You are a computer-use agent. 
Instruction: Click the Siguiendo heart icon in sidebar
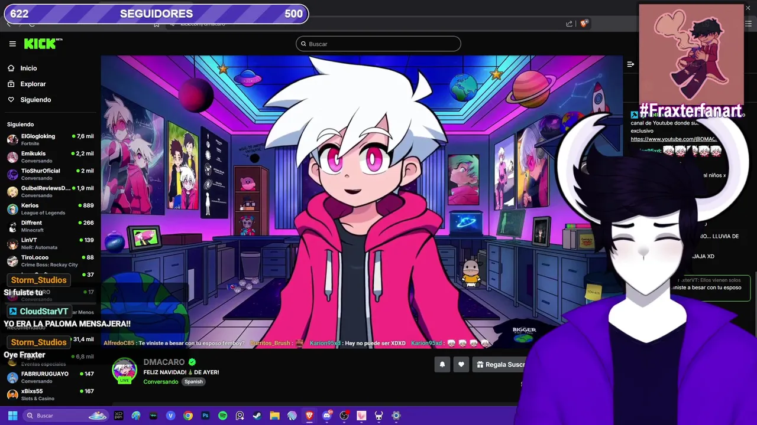pyautogui.click(x=11, y=100)
